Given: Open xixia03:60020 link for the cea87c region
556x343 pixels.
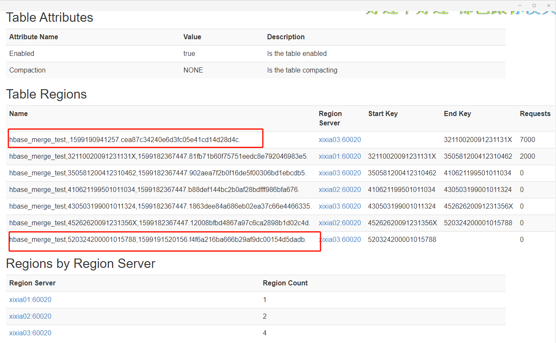Looking at the screenshot, I should coord(339,140).
